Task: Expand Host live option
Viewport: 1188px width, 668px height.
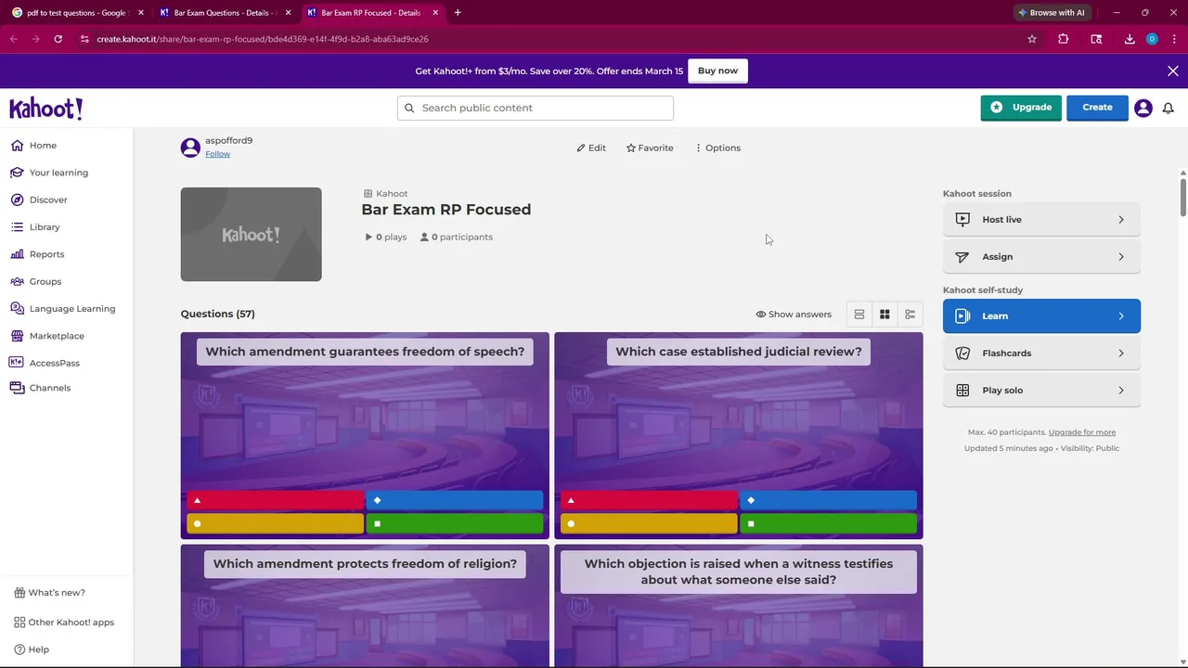Action: coord(1041,220)
